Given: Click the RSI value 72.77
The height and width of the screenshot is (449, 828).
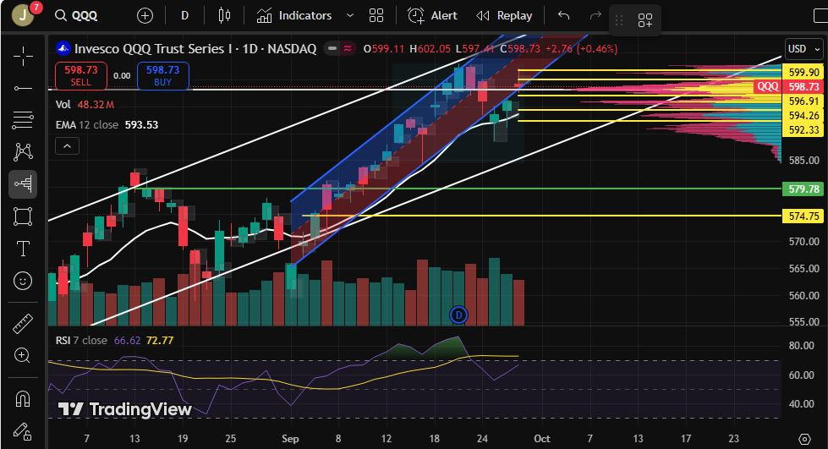Looking at the screenshot, I should point(160,340).
